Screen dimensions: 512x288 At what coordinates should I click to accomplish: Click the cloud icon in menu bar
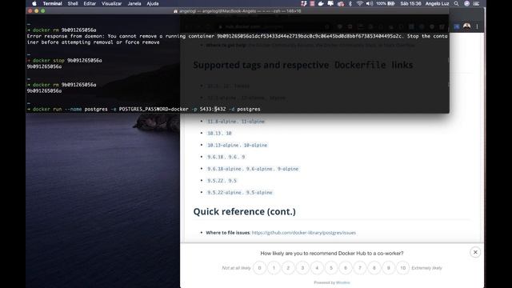tap(341, 3)
